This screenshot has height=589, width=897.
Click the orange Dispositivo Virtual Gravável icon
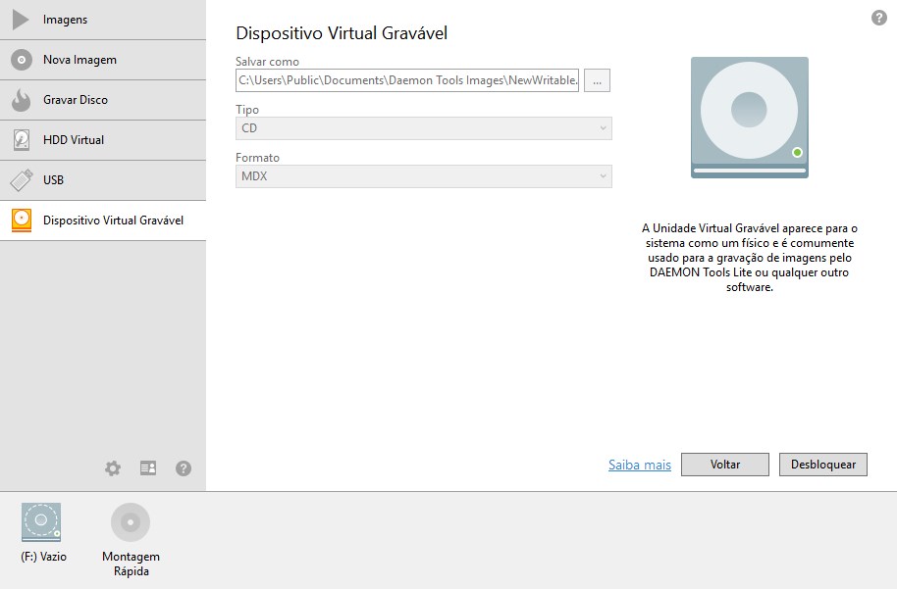point(22,221)
